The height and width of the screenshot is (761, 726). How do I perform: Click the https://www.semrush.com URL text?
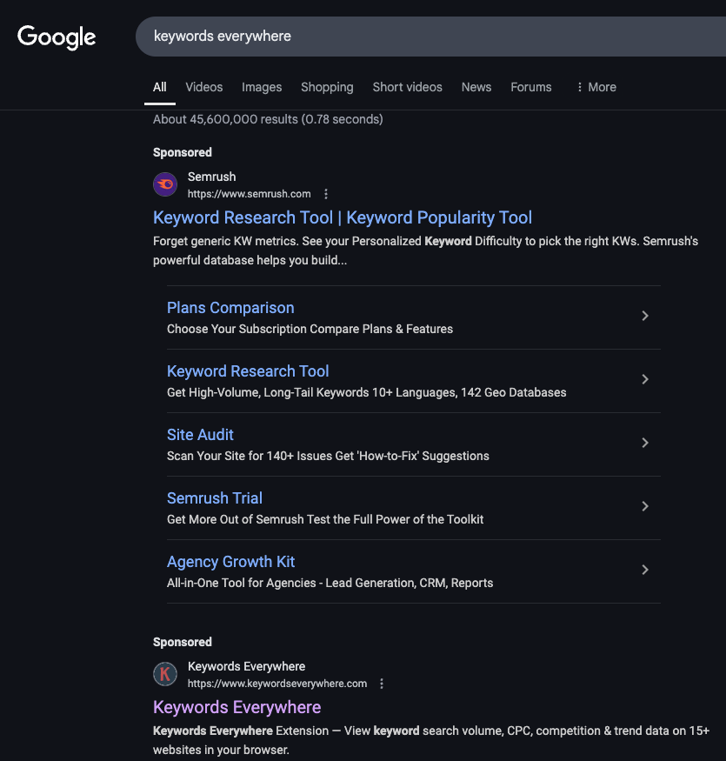coord(249,194)
